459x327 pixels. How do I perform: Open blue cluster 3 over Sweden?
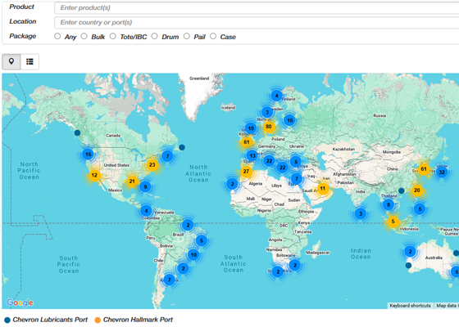point(267,112)
